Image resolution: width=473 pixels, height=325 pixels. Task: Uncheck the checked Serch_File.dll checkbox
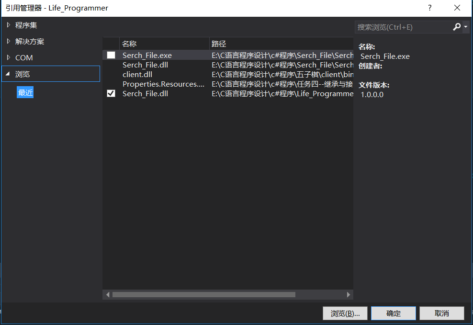point(111,93)
